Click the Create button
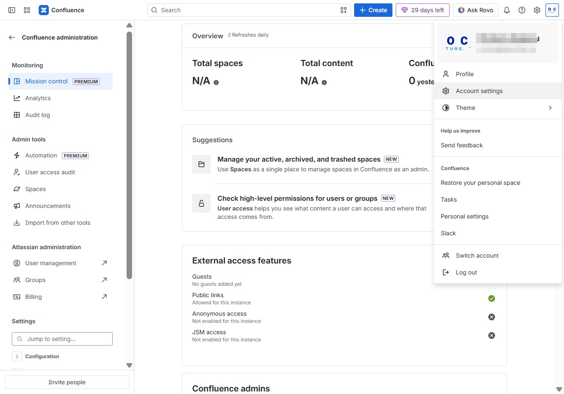Image resolution: width=564 pixels, height=394 pixels. [373, 10]
